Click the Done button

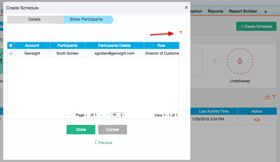[x=81, y=130]
